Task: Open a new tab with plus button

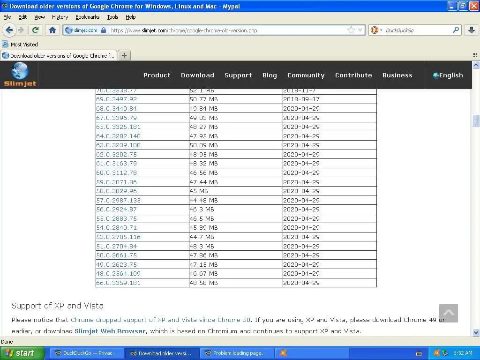Action: pyautogui.click(x=124, y=55)
